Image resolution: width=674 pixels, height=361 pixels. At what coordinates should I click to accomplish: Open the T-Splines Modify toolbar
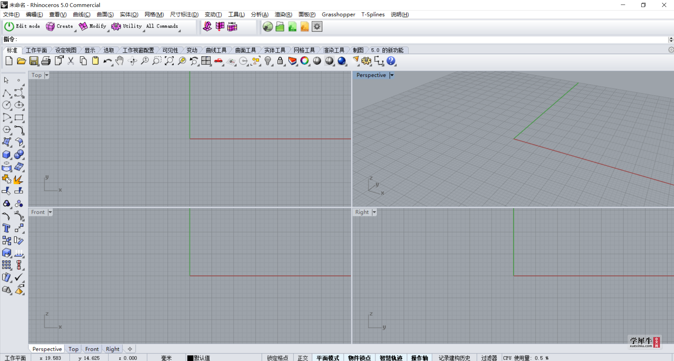click(93, 26)
